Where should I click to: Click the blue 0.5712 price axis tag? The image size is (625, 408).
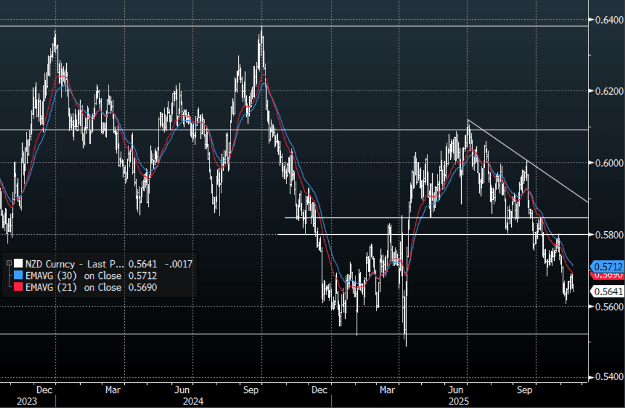(608, 266)
